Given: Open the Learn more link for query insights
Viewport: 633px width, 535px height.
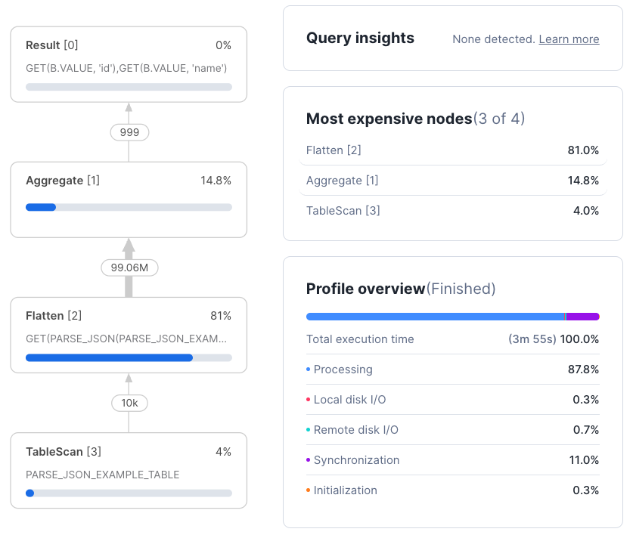Looking at the screenshot, I should 569,39.
